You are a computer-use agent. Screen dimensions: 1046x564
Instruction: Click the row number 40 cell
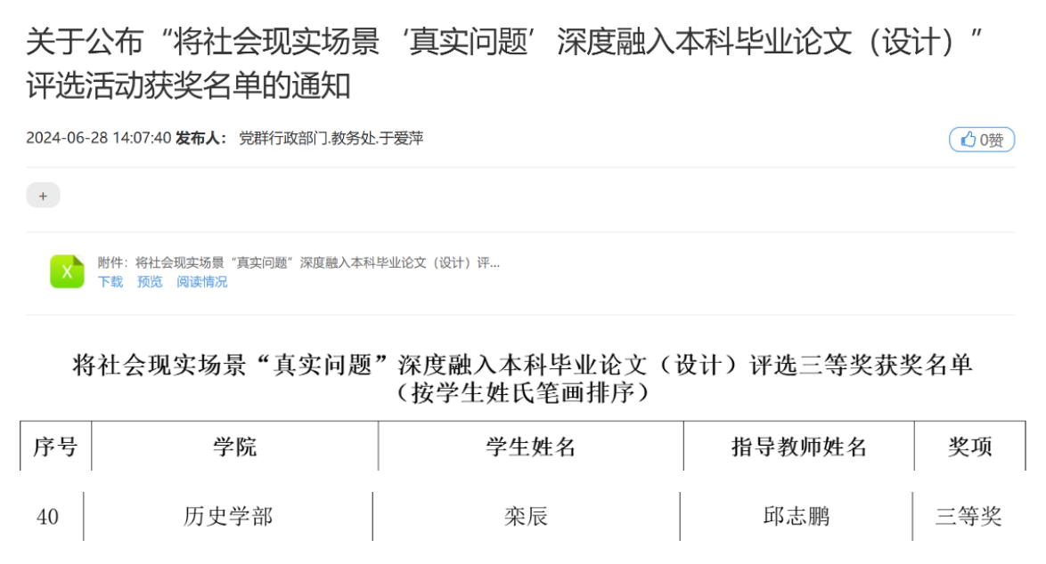click(47, 516)
